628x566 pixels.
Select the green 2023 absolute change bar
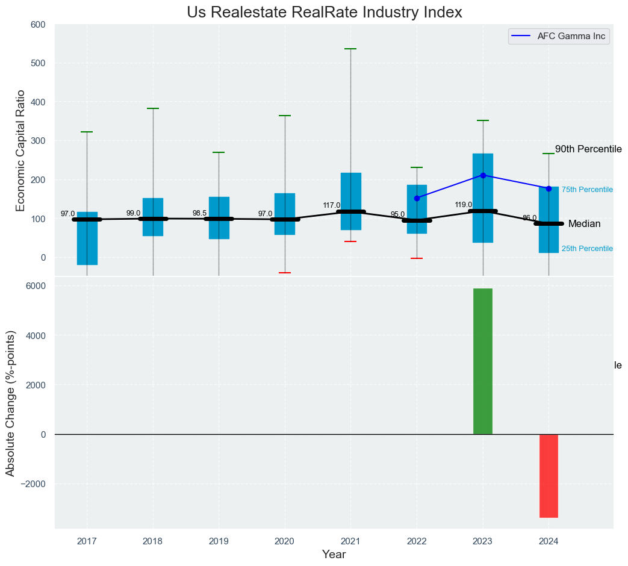pyautogui.click(x=482, y=361)
